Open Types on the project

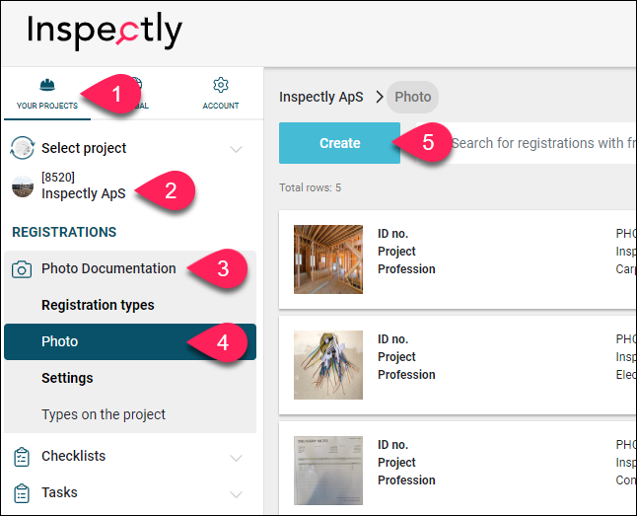[104, 414]
